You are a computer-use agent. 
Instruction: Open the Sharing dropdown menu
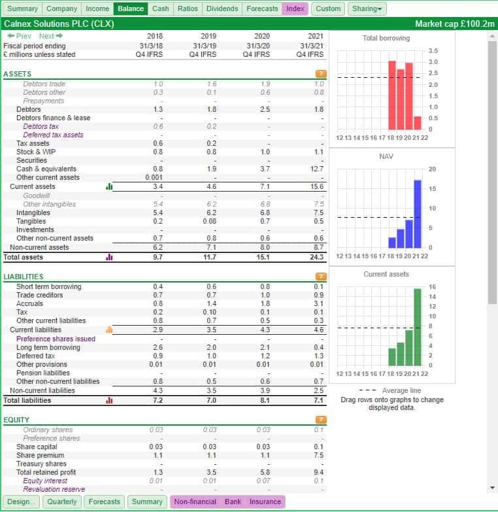(367, 9)
